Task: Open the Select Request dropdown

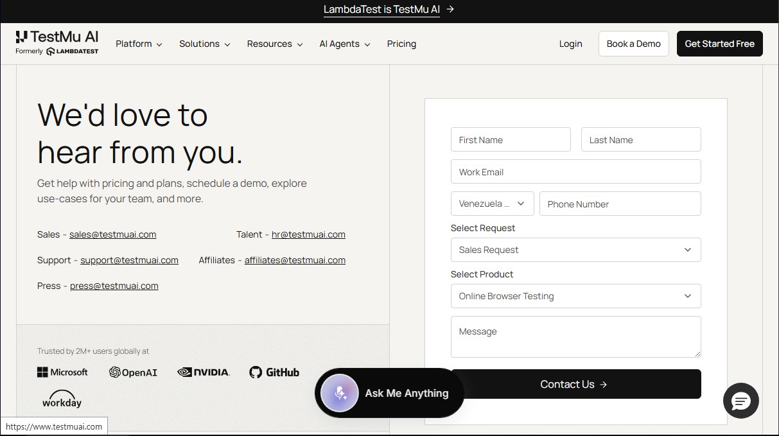Action: tap(575, 250)
